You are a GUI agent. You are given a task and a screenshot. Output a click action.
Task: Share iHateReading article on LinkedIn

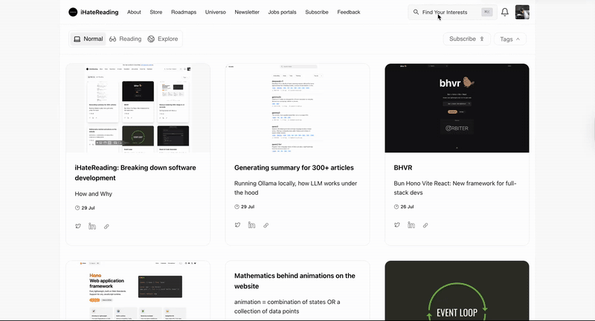92,226
